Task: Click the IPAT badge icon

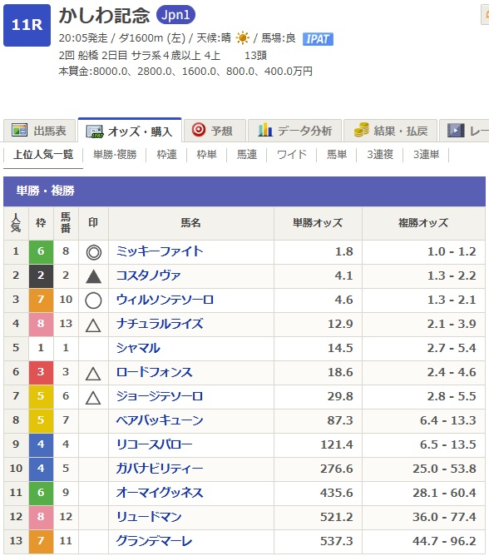Action: (x=318, y=39)
